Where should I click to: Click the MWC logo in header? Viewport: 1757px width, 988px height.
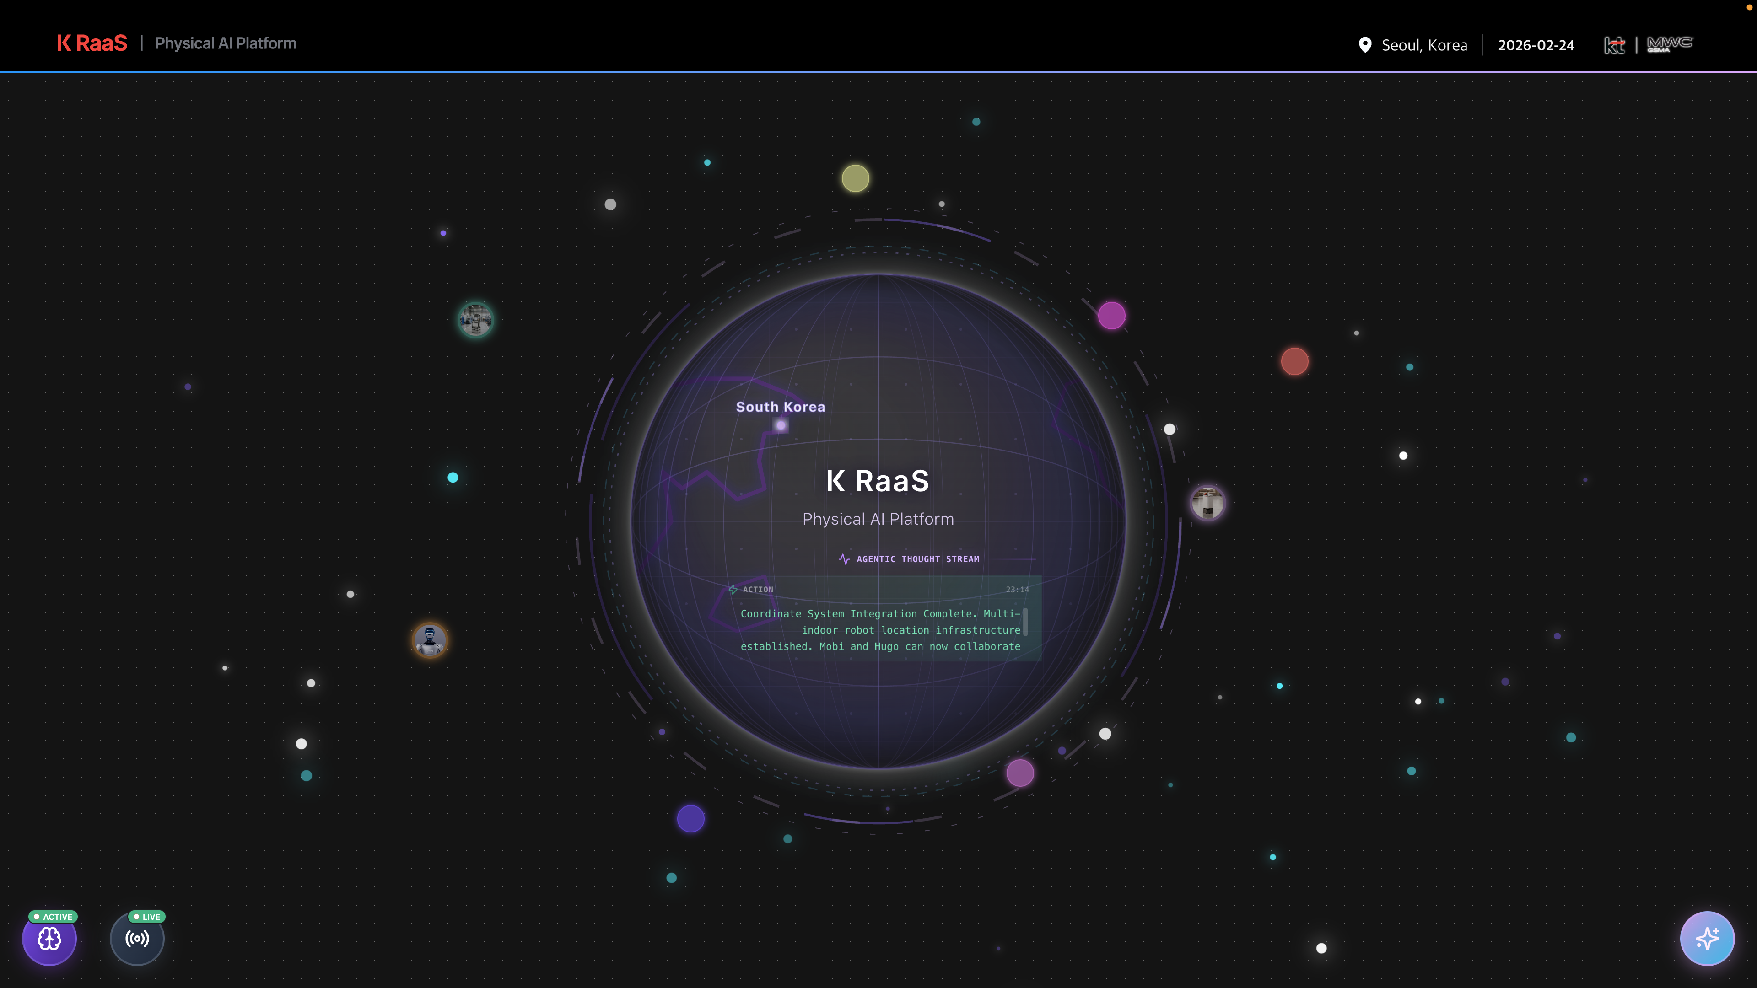[1670, 44]
